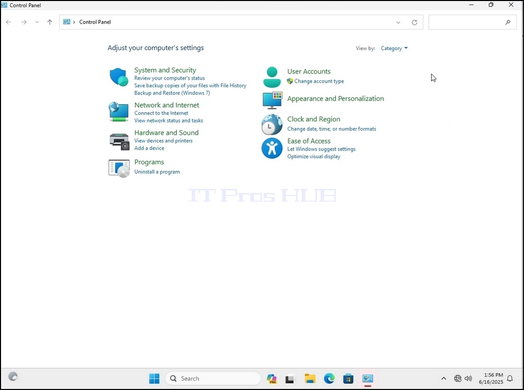
Task: Open the notifications bell
Action: [x=510, y=379]
